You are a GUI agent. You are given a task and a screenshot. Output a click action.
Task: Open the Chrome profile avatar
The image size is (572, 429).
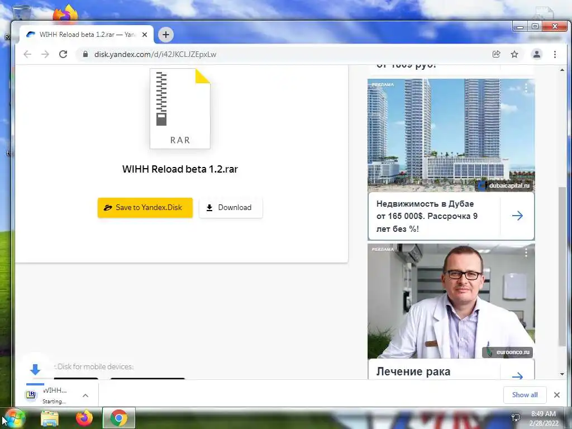click(x=537, y=54)
